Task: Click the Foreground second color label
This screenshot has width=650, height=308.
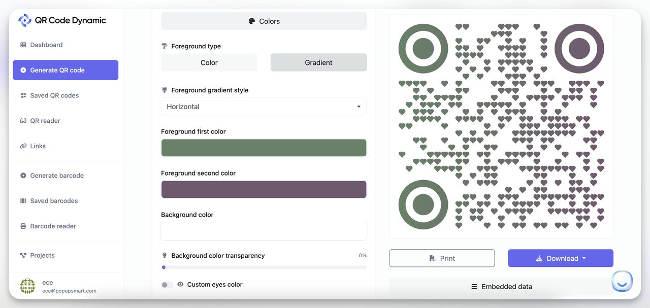Action: (x=198, y=173)
